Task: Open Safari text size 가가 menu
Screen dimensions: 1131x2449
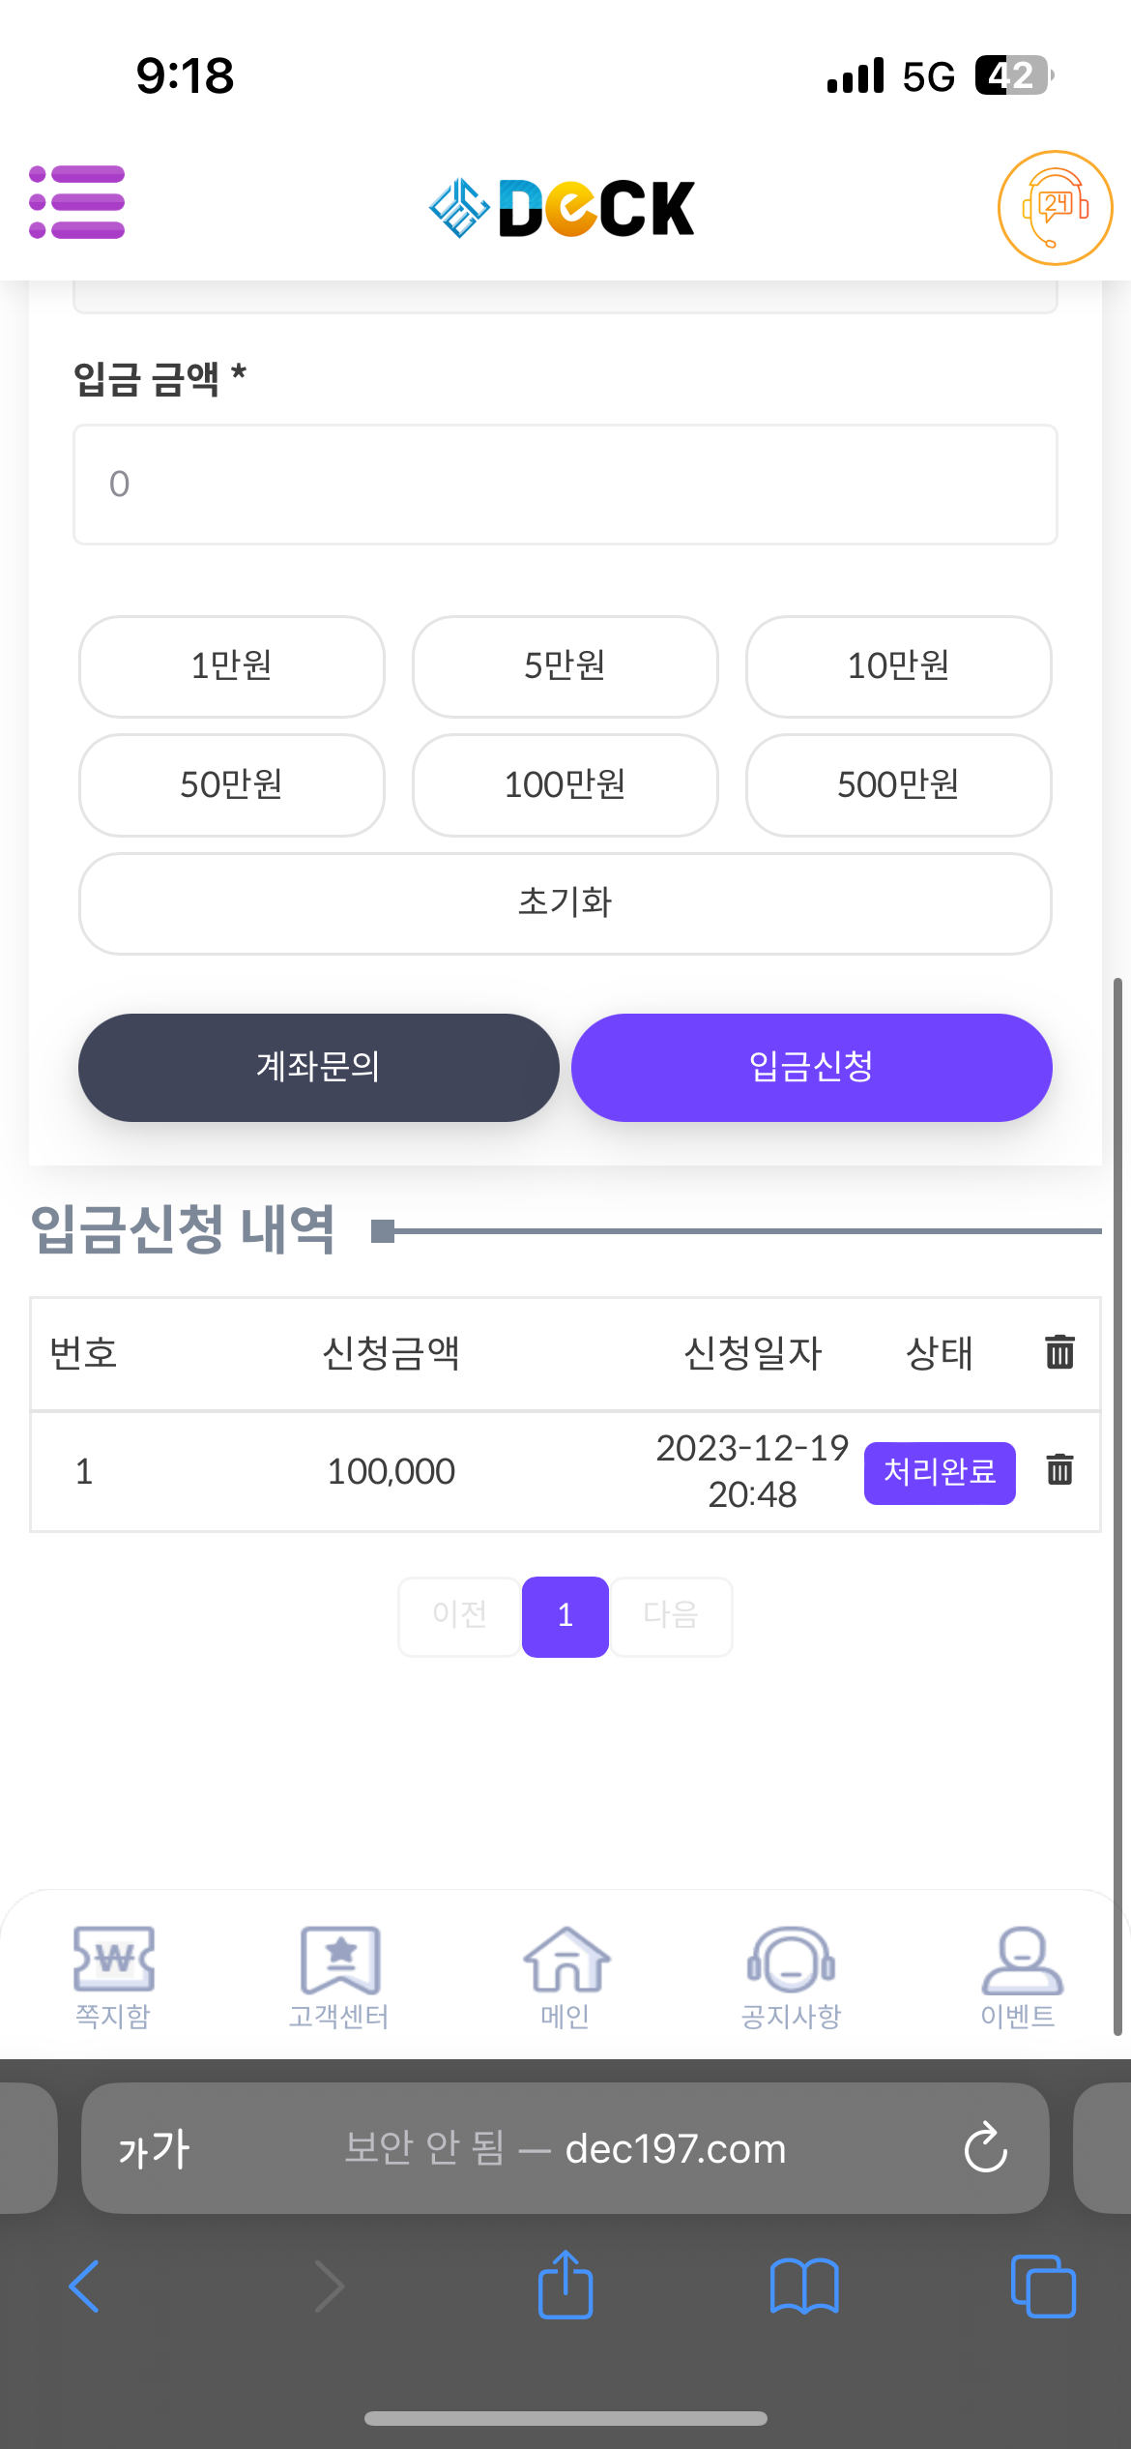Action: pos(154,2148)
